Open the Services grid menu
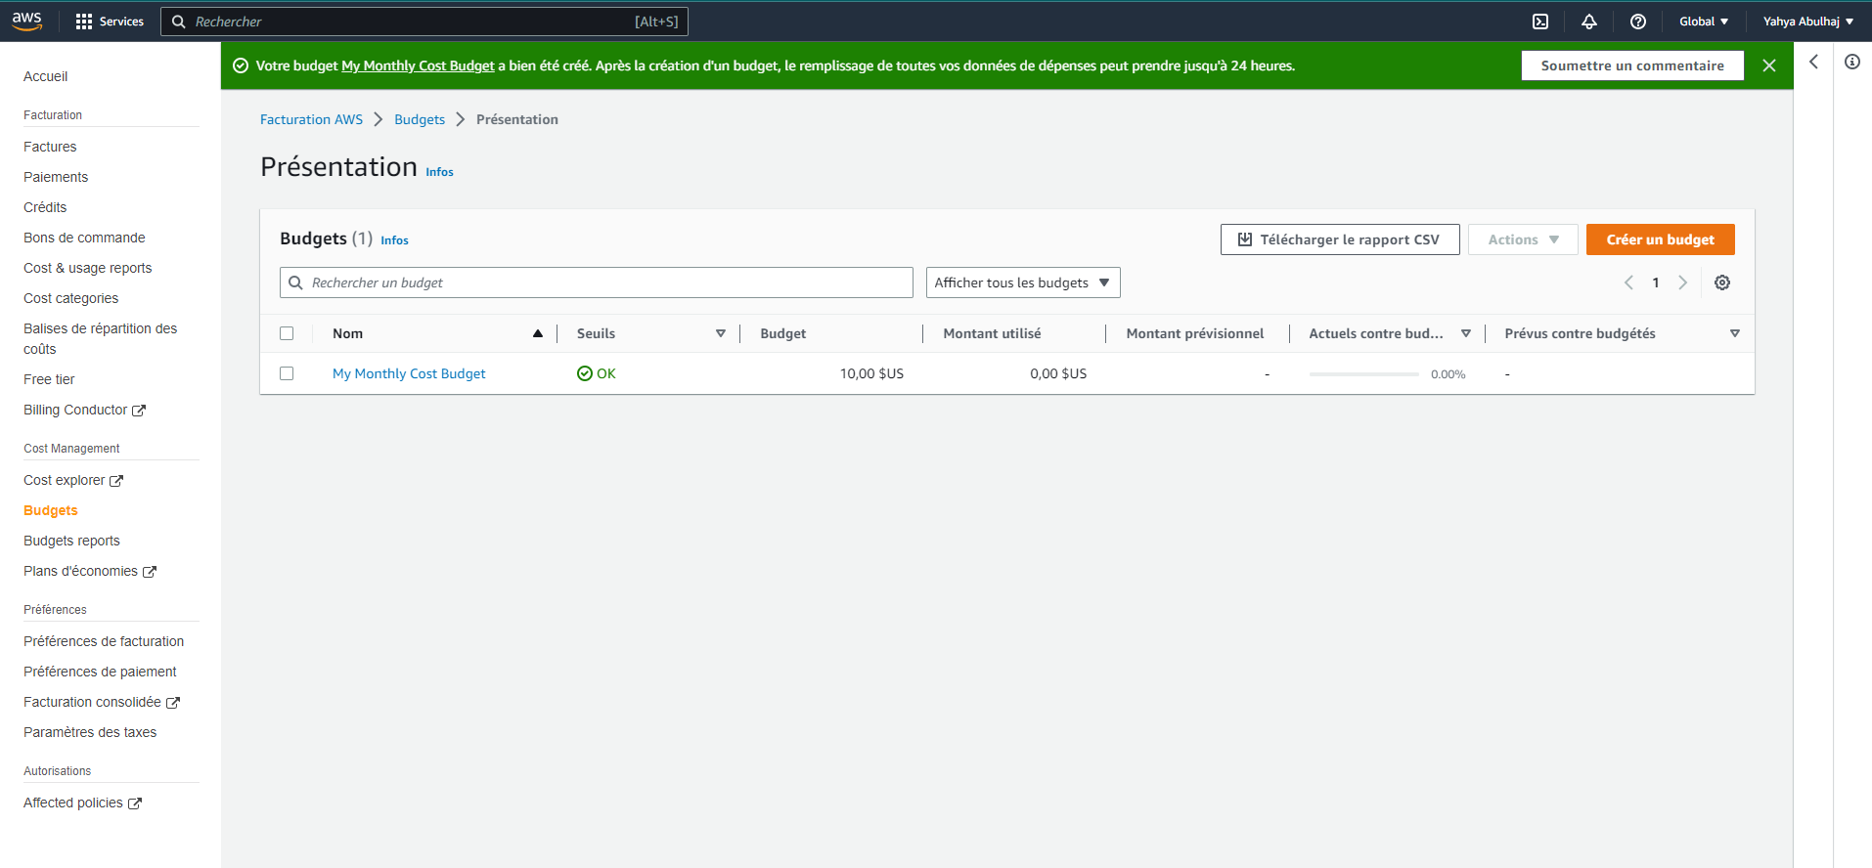 click(110, 22)
